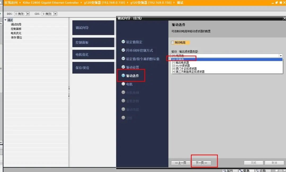
Task: Click the large 调试向导 tile button
Action: [x=93, y=28]
